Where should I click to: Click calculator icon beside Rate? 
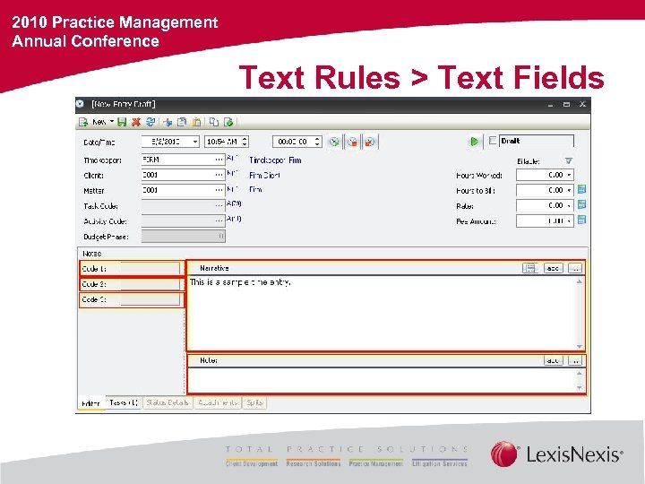coord(581,204)
